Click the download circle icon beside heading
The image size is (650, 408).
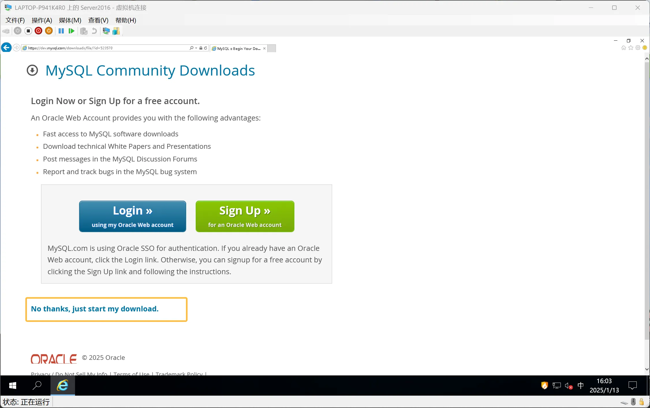tap(32, 70)
